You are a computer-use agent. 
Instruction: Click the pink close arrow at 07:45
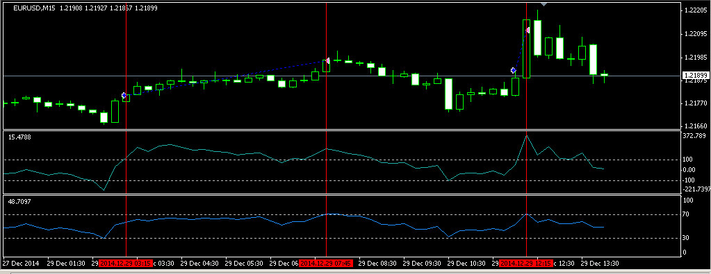point(327,60)
